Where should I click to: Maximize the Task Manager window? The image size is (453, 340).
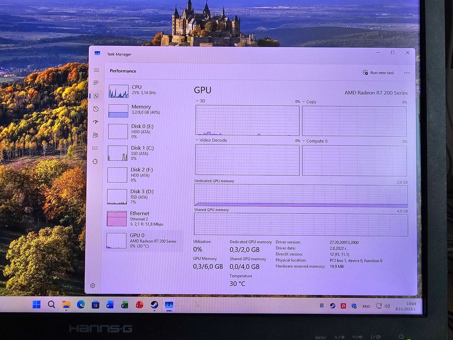point(393,52)
